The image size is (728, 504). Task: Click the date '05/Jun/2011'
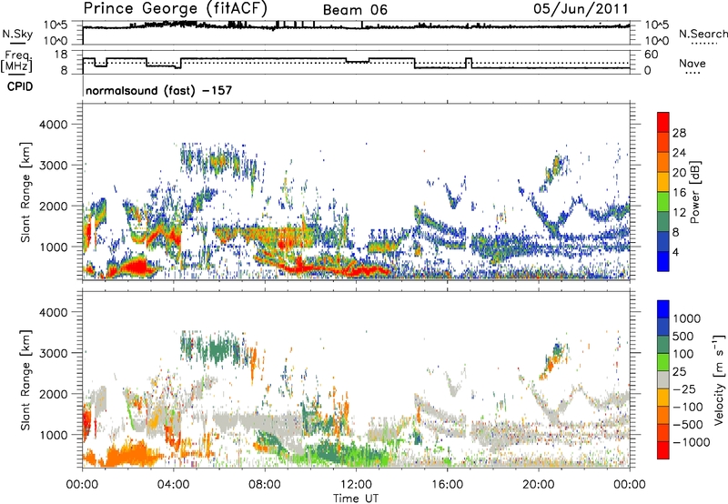click(581, 8)
